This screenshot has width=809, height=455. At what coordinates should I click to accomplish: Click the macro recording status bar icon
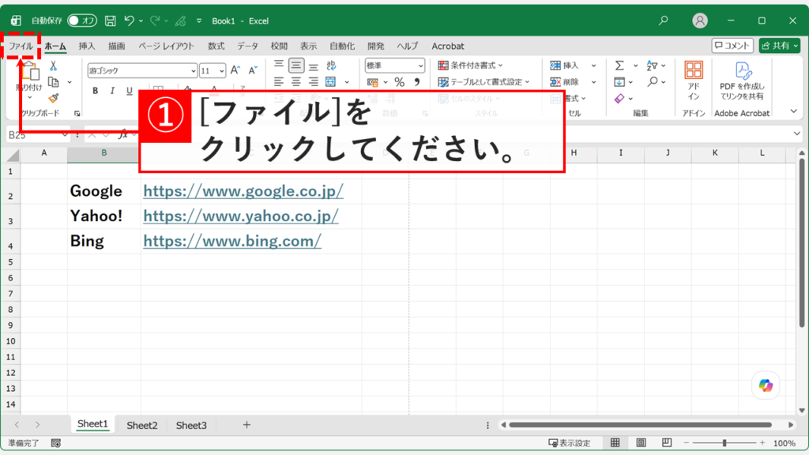(x=56, y=443)
